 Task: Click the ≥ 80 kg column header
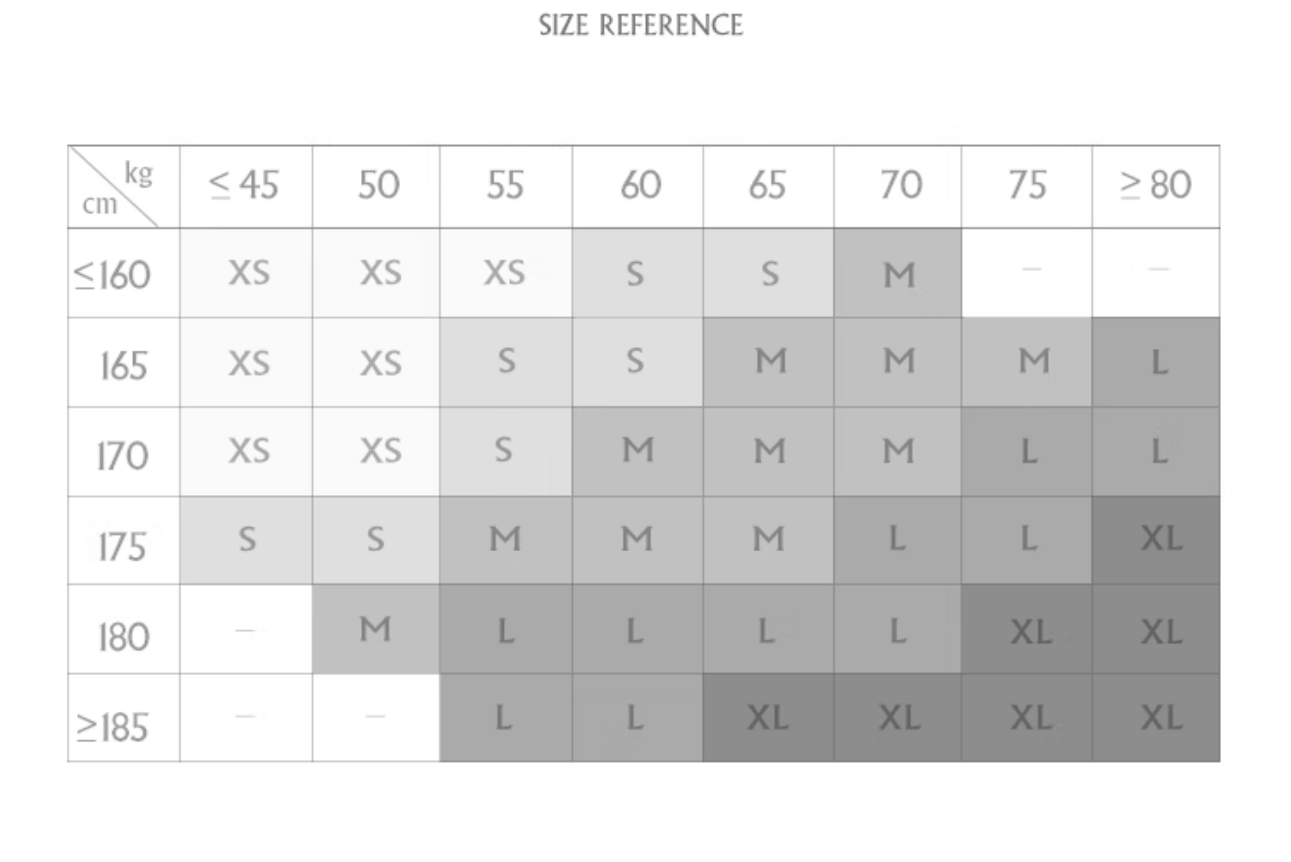coord(1156,185)
